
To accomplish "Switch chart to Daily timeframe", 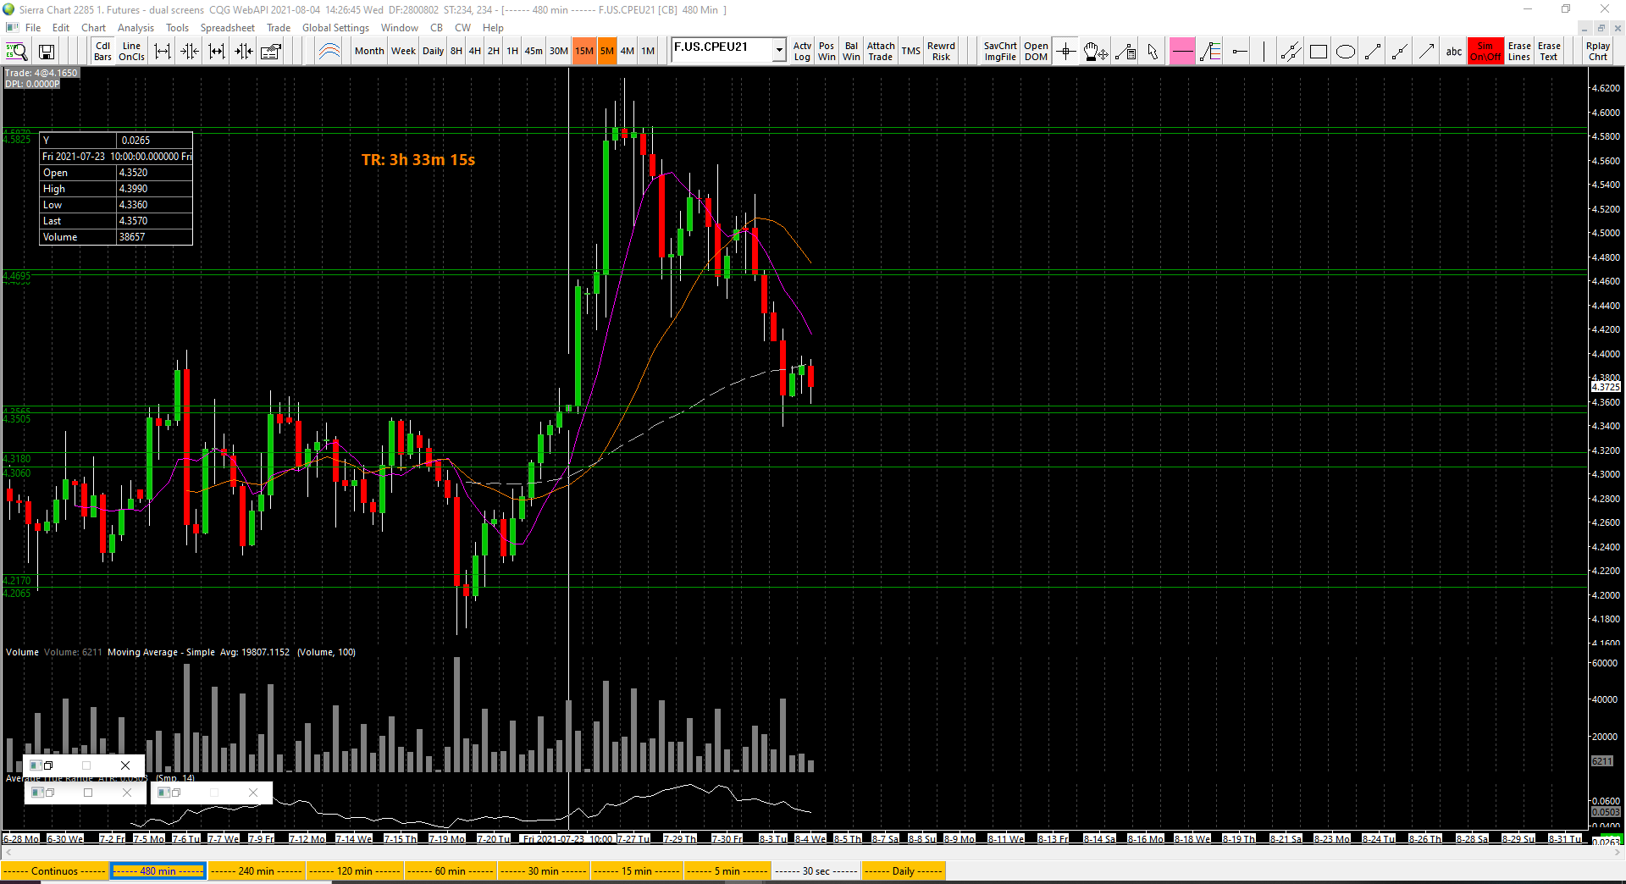I will (x=434, y=52).
